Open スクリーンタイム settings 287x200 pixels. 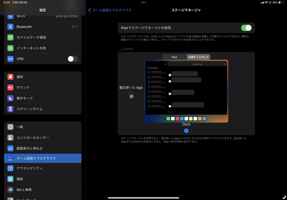point(43,109)
